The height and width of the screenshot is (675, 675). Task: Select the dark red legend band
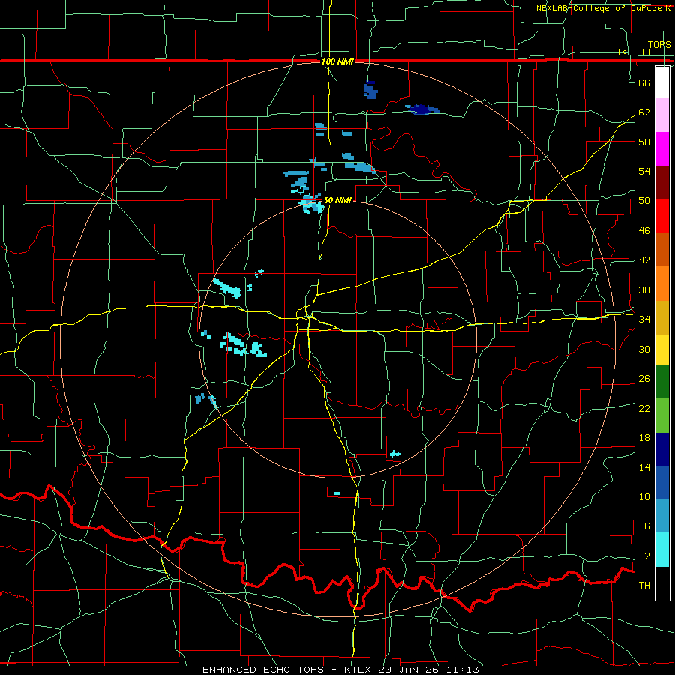pyautogui.click(x=662, y=182)
